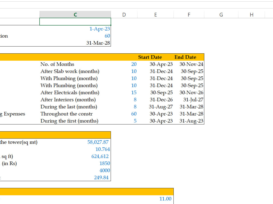Select During the first (months) cell
This screenshot has height=204, width=273.
(x=75, y=121)
